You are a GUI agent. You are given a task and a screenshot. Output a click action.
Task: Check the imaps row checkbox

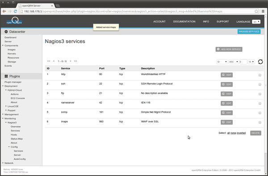coord(260,122)
